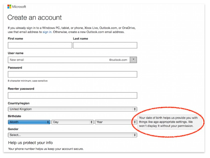Click the 'Country/region' label
Screen dimensions: 210x158
19,103
